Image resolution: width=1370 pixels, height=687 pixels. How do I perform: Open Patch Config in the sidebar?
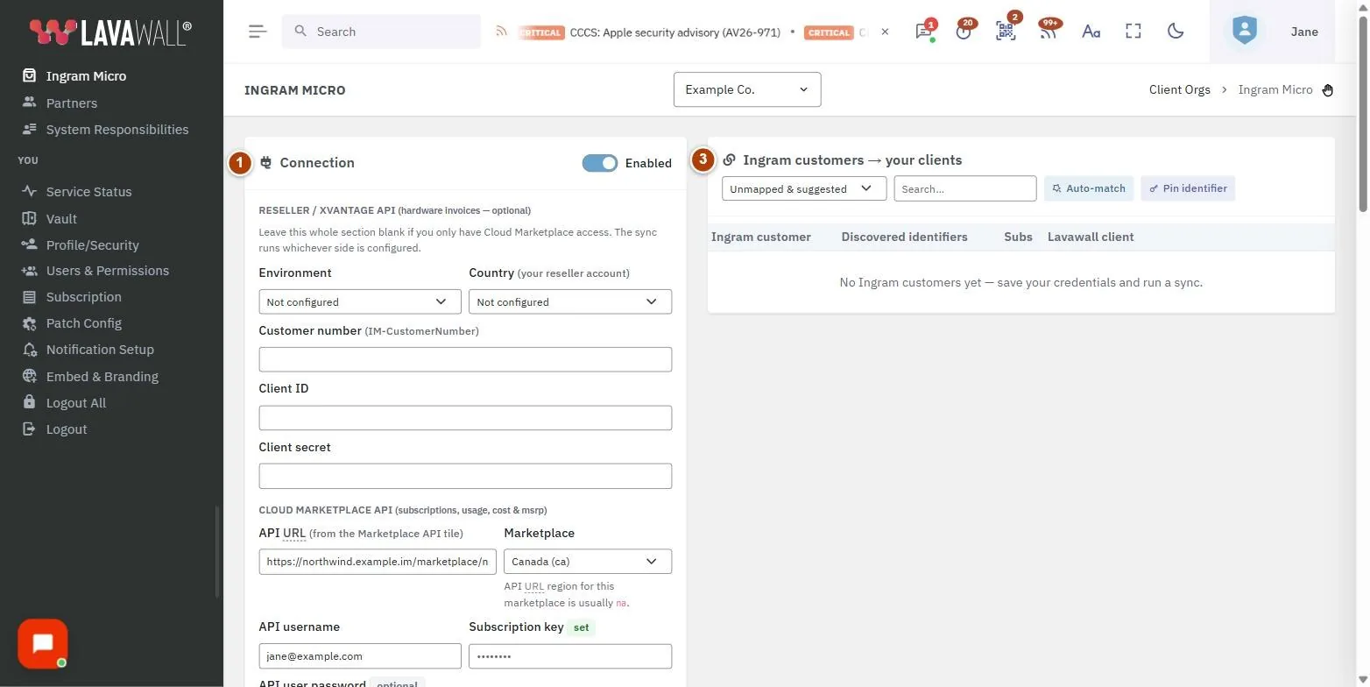coord(83,323)
